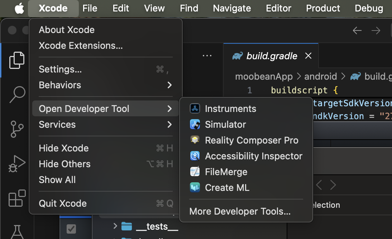Open the Search icon in sidebar

(x=17, y=95)
